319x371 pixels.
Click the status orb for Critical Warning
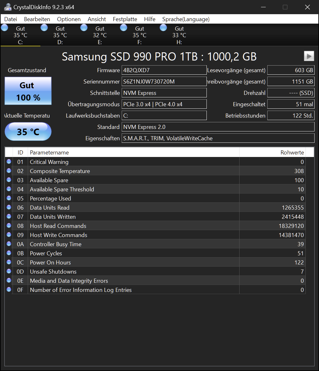click(x=9, y=162)
